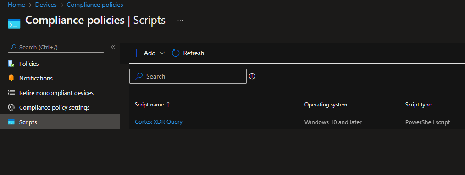Click the info icon next to Search

tap(252, 76)
